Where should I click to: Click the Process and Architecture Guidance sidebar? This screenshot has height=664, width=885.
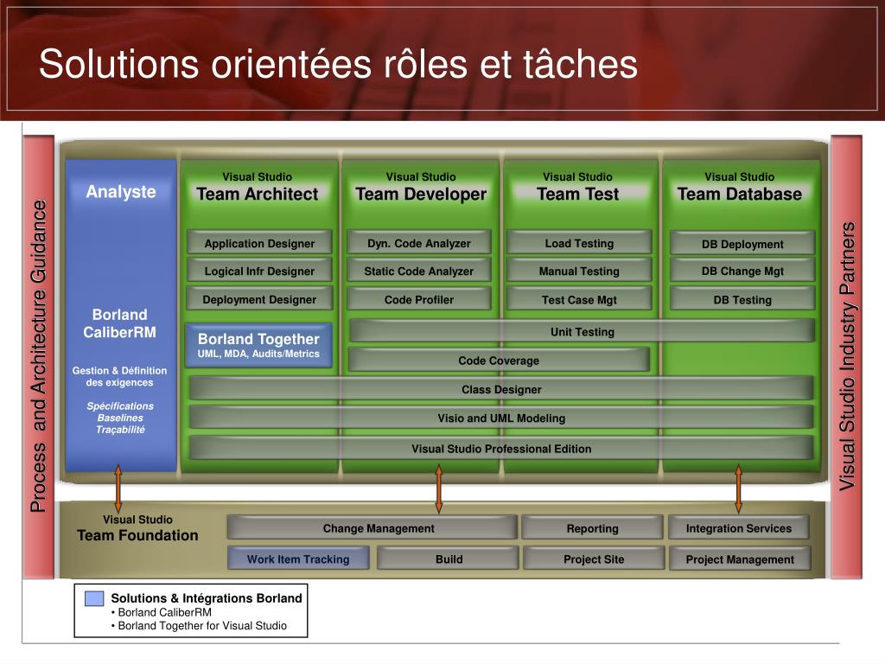pyautogui.click(x=38, y=357)
